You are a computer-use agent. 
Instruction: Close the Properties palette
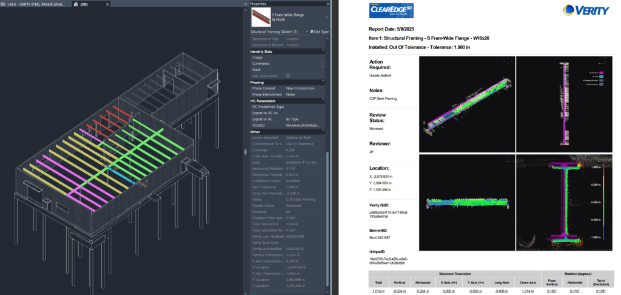coord(328,4)
